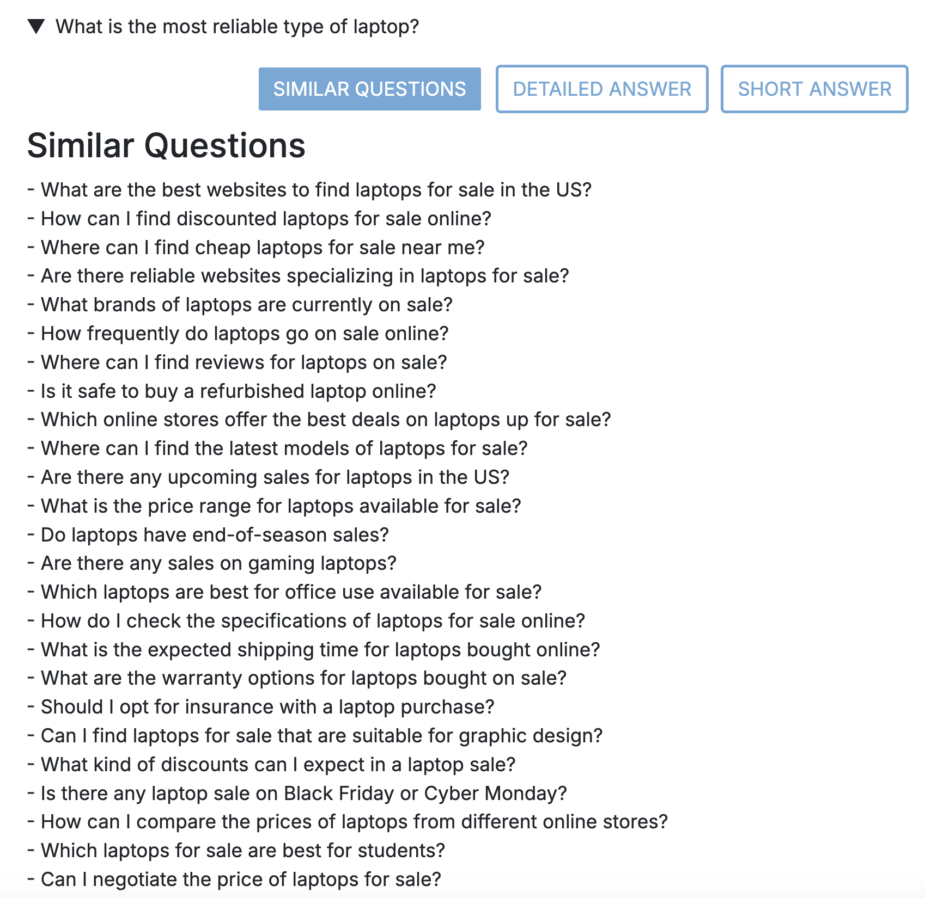The width and height of the screenshot is (925, 898).
Task: Open 'How frequently do laptops go on sale'
Action: (245, 333)
